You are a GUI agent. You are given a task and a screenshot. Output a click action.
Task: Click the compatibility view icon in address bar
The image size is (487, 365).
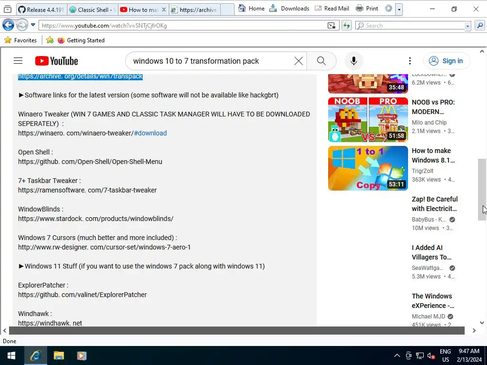331,26
